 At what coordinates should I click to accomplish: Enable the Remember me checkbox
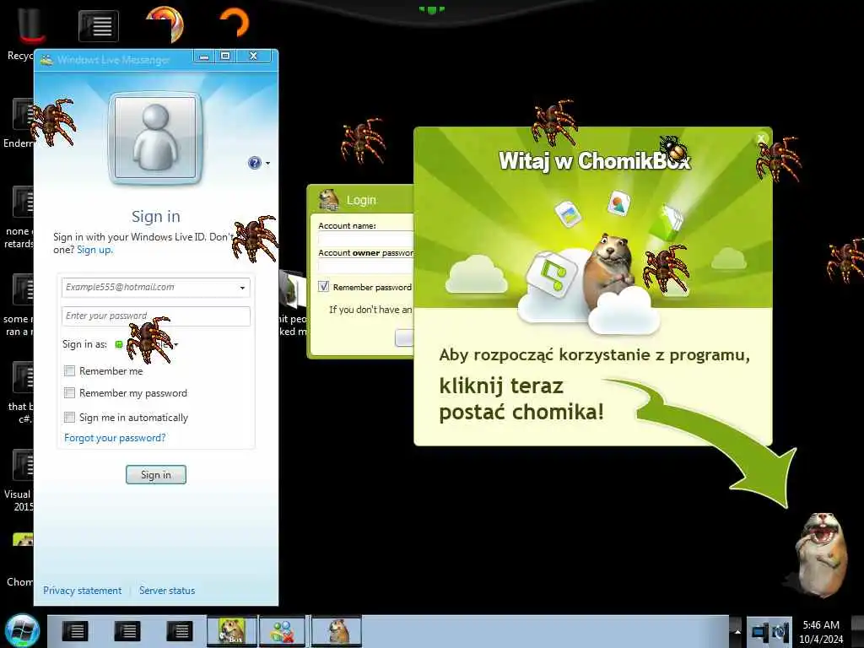pos(69,371)
